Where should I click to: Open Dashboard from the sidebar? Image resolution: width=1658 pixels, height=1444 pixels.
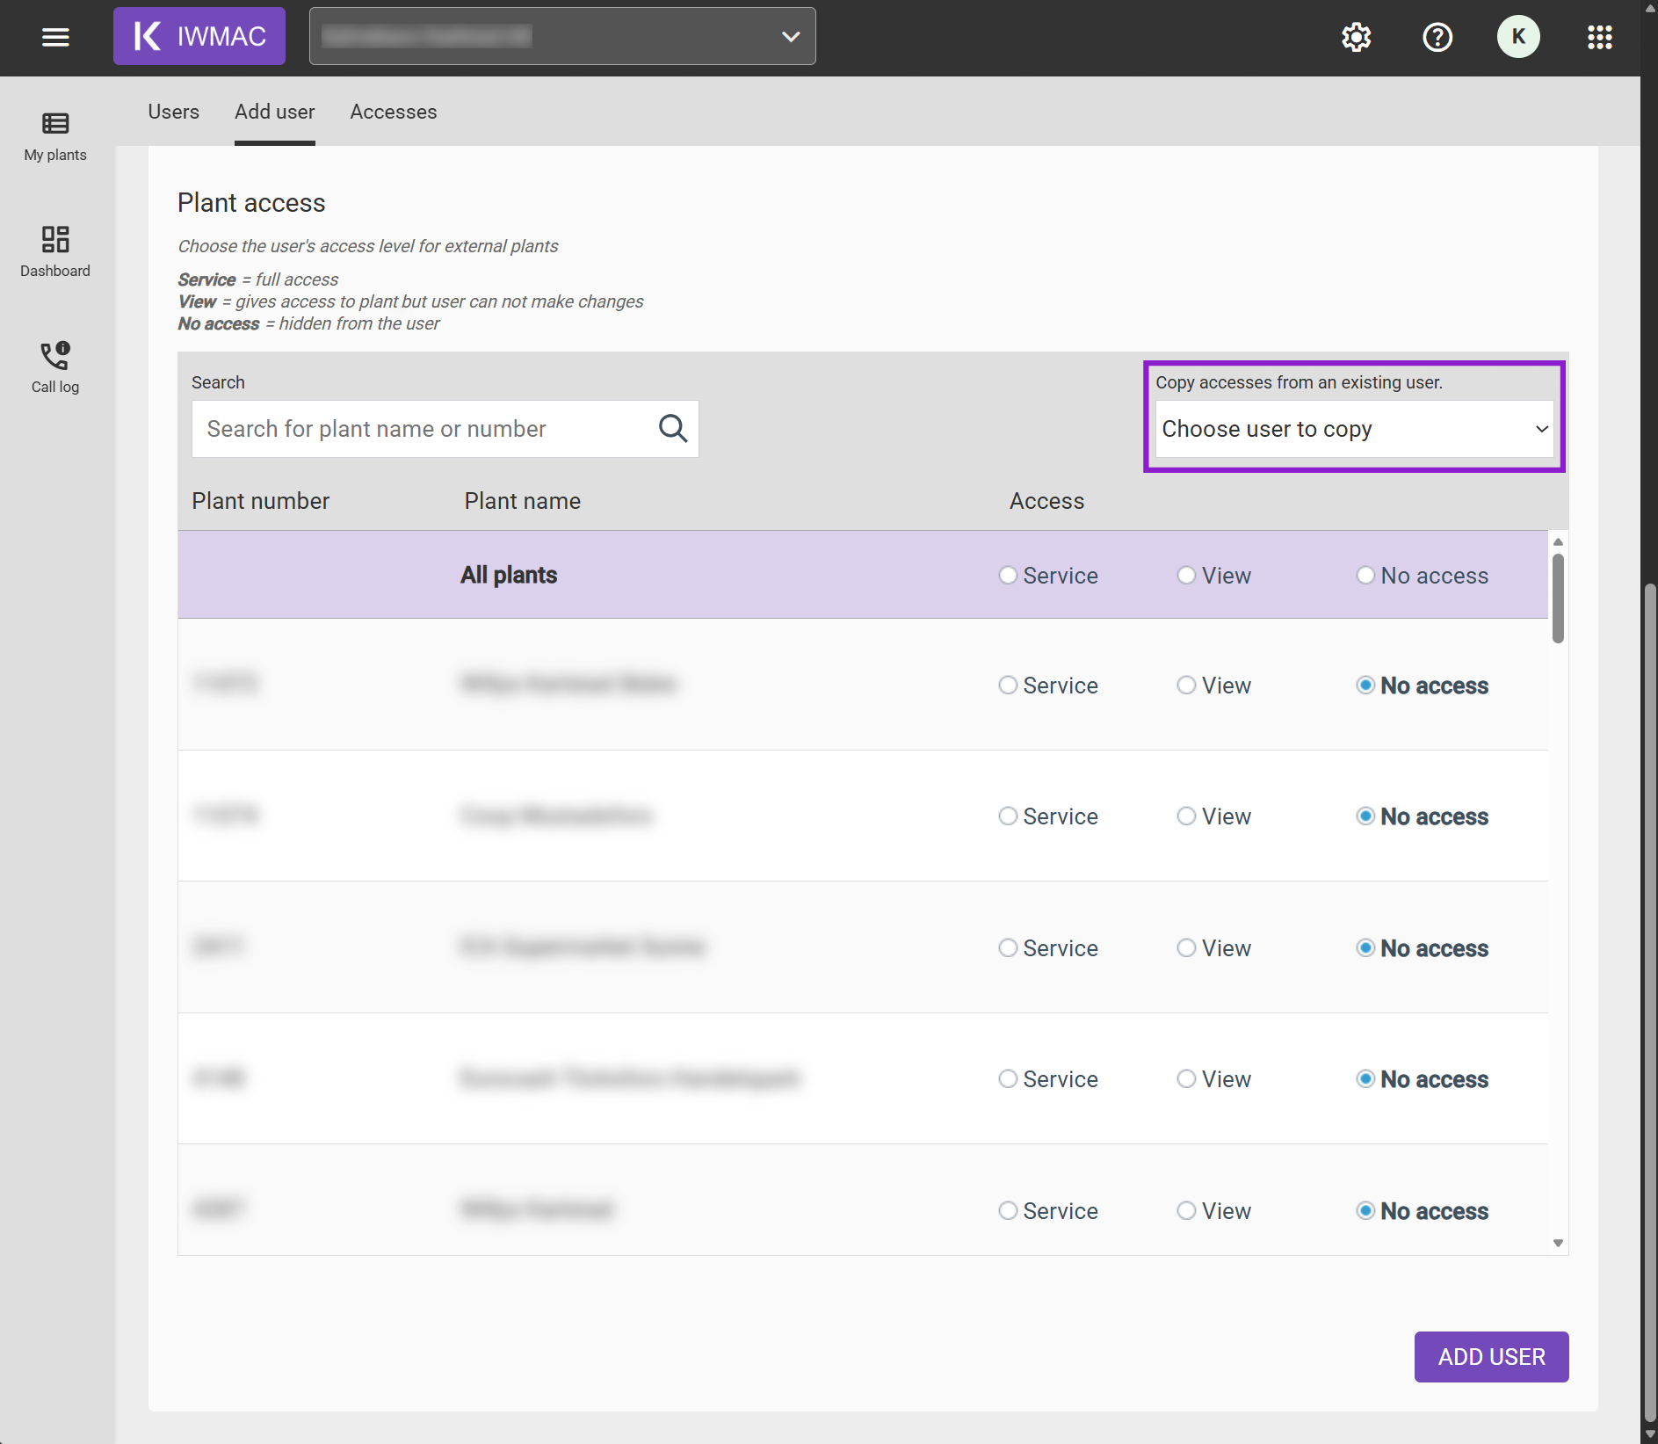[x=55, y=252]
